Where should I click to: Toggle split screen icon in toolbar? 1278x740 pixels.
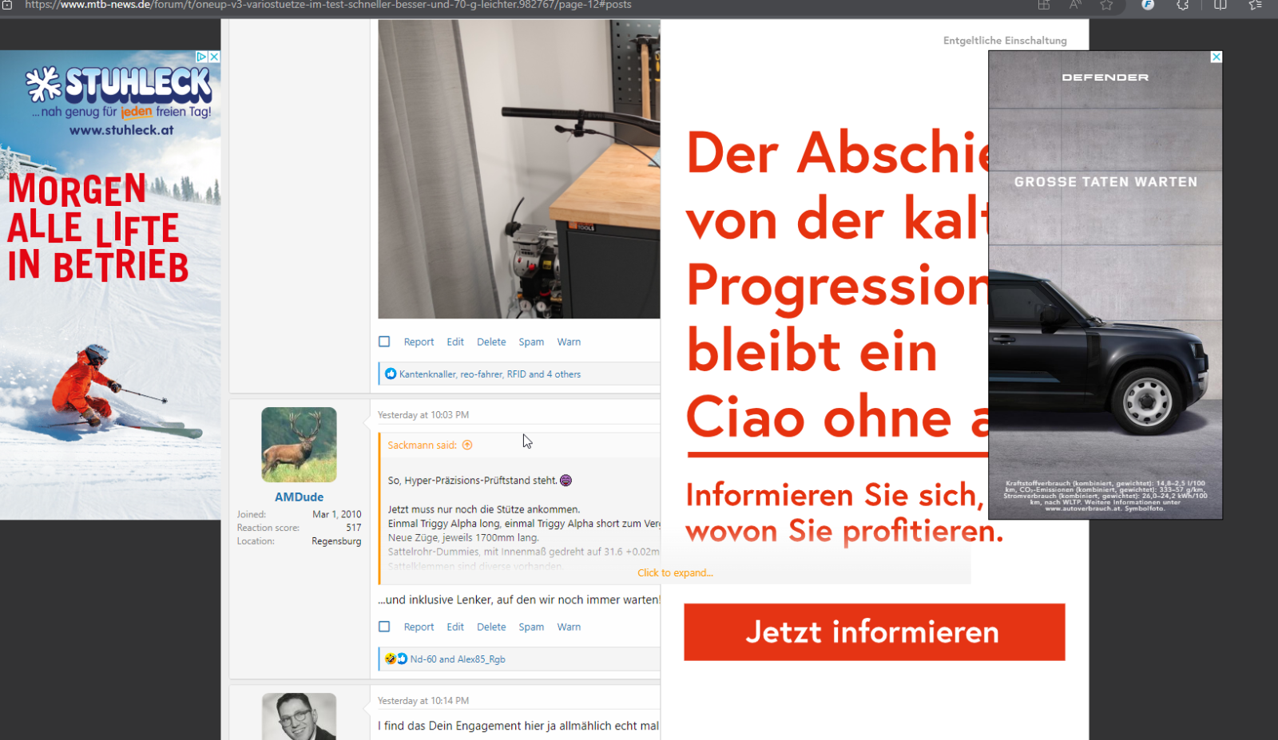click(x=1220, y=5)
